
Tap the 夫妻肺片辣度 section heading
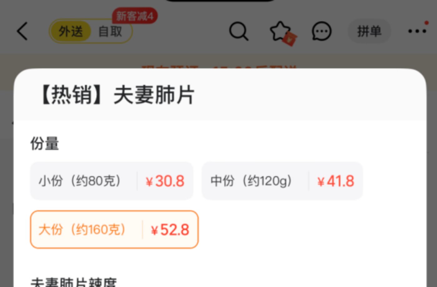click(74, 282)
